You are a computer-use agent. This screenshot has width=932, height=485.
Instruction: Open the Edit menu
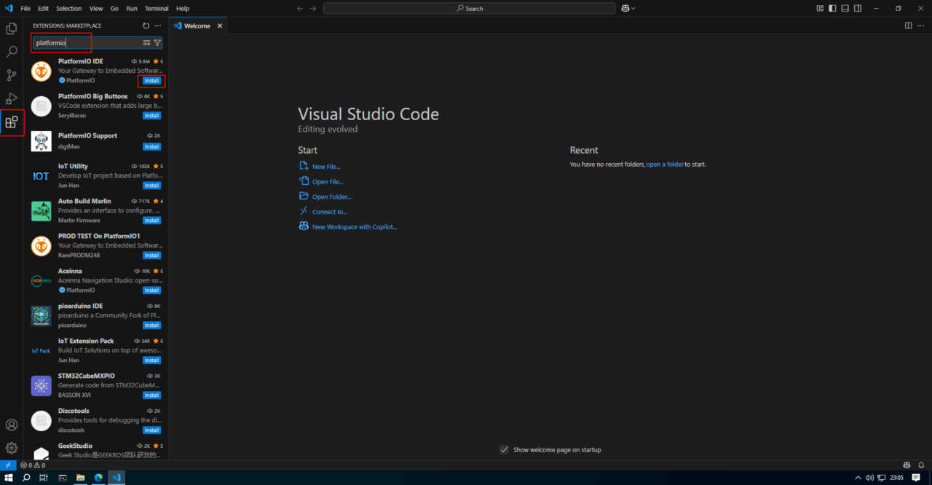44,8
